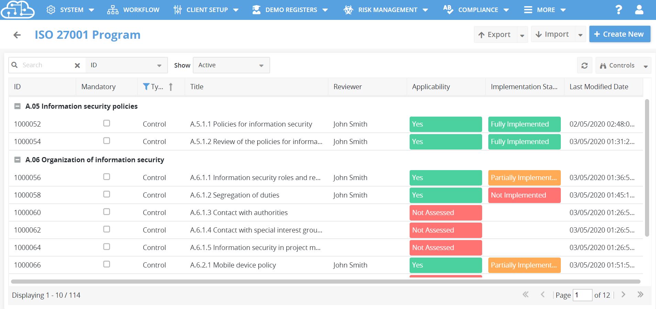
Task: Check the Mandatory box for ID 1000066
Action: (x=107, y=264)
